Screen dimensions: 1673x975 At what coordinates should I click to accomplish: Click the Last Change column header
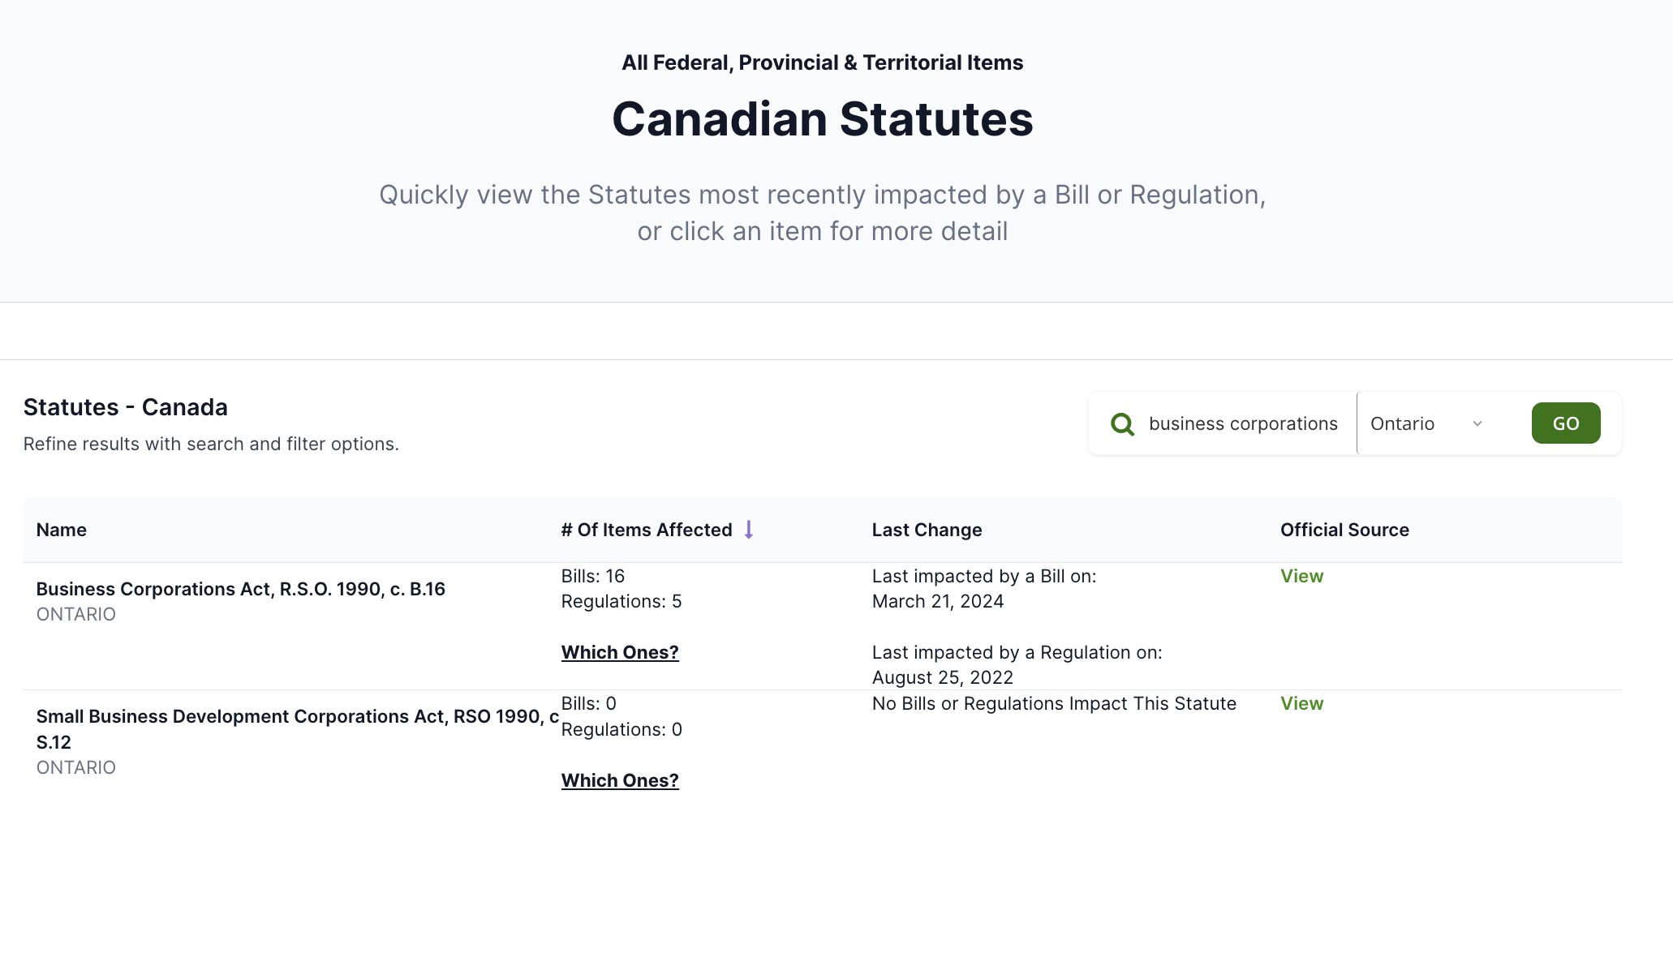pyautogui.click(x=927, y=530)
